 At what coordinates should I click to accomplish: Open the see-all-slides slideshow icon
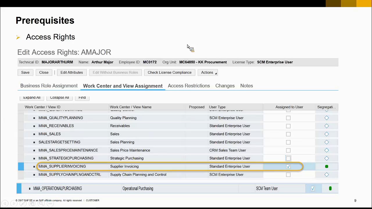[32, 203]
